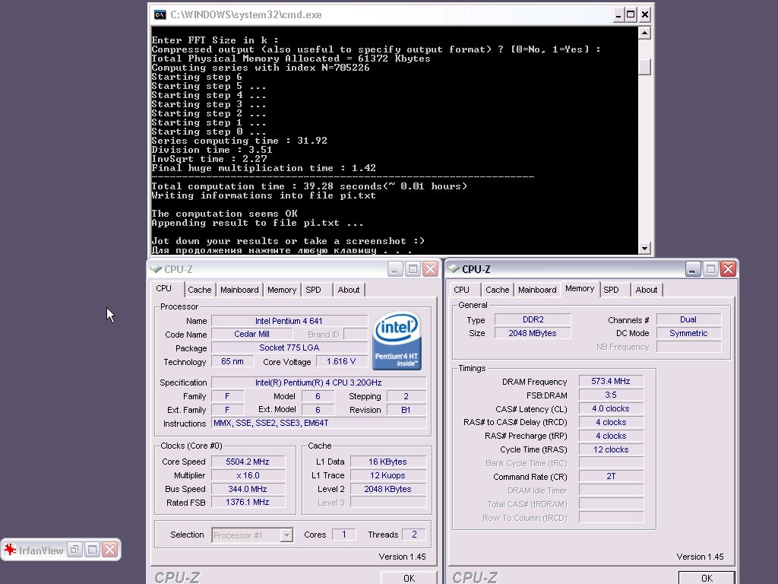This screenshot has height=584, width=778.
Task: Open the Processor #1 selection dropdown
Action: click(x=286, y=535)
